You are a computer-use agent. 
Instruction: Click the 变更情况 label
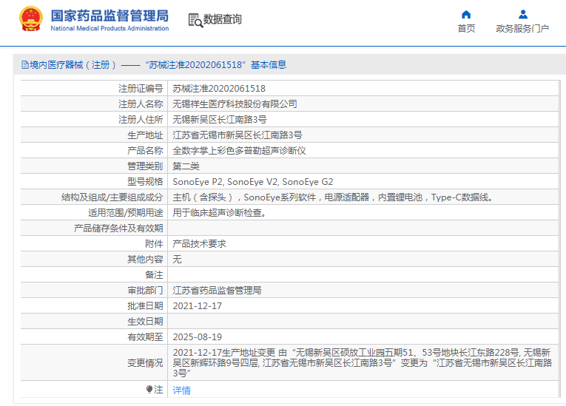tap(145, 362)
